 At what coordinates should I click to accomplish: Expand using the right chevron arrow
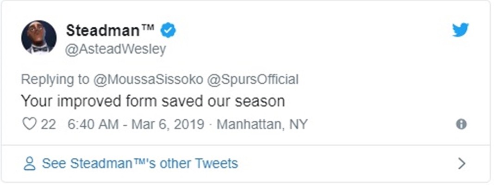click(461, 163)
